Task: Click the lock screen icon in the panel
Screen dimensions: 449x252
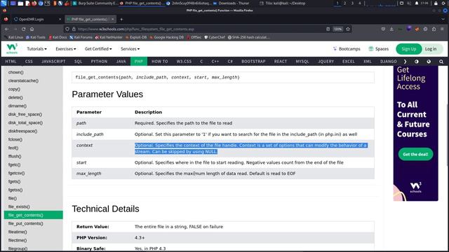Action: coord(436,3)
